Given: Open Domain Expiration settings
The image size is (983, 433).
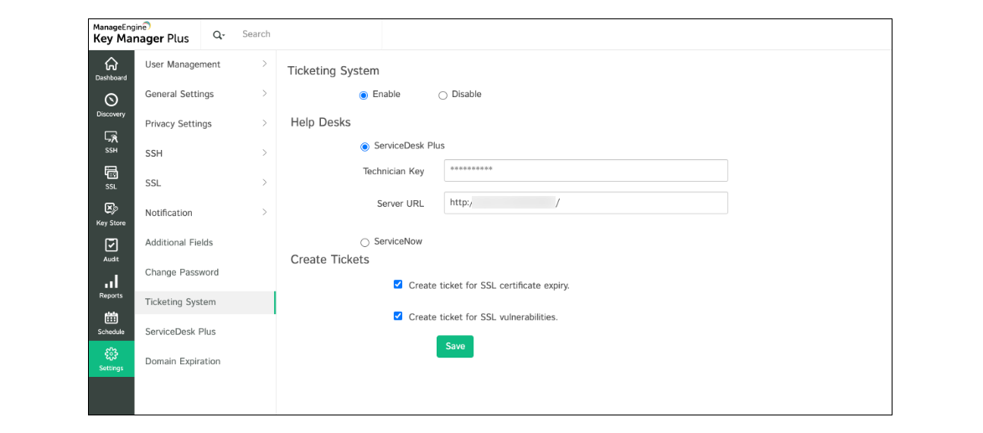Looking at the screenshot, I should pyautogui.click(x=183, y=362).
